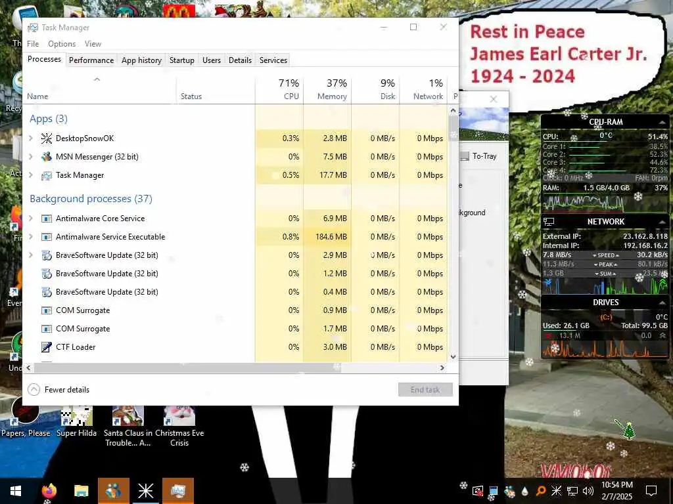The width and height of the screenshot is (673, 504).
Task: Sort processes by Disk column header
Action: [x=375, y=89]
